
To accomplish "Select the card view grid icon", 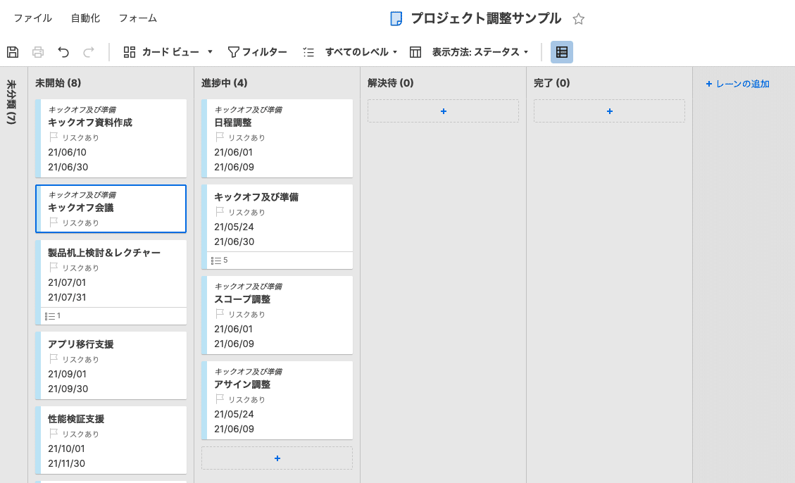I will [129, 51].
